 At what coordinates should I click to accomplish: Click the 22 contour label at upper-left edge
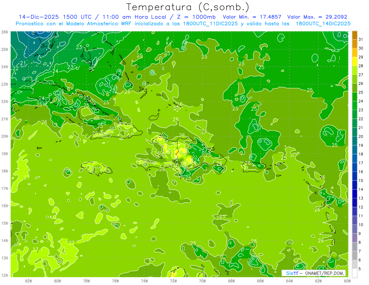click(15, 69)
